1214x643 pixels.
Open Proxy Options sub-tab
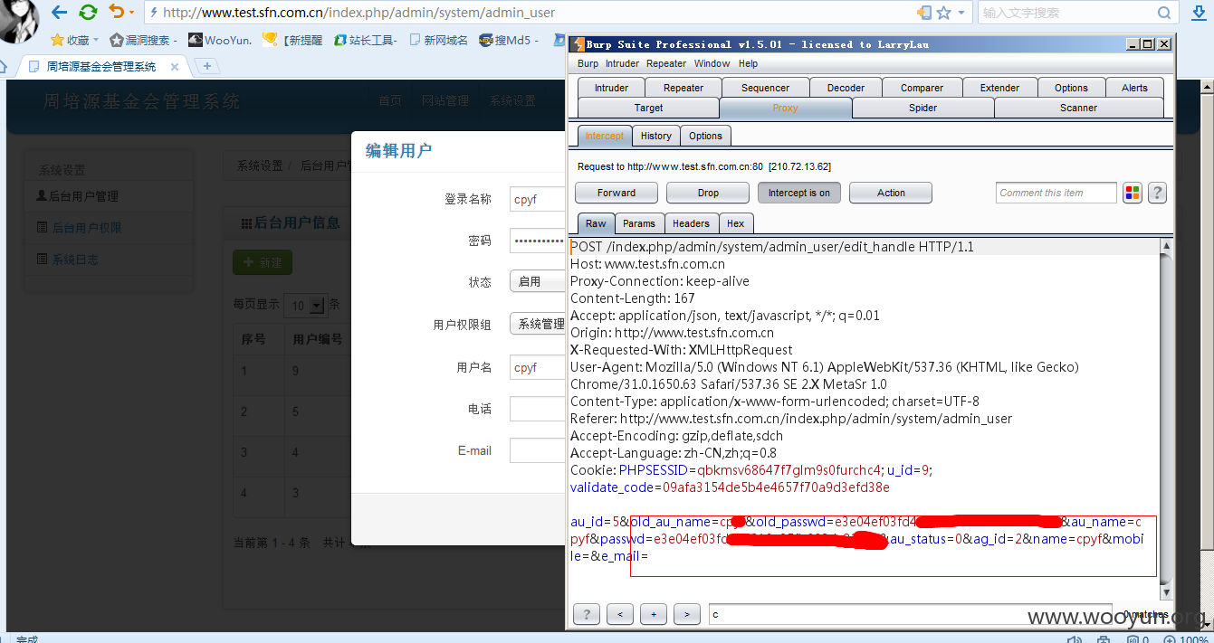(705, 136)
